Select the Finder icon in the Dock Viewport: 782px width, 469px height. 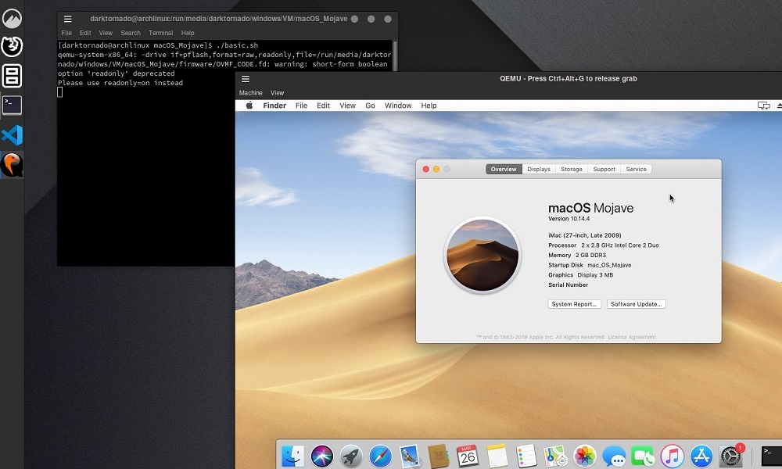pos(292,456)
